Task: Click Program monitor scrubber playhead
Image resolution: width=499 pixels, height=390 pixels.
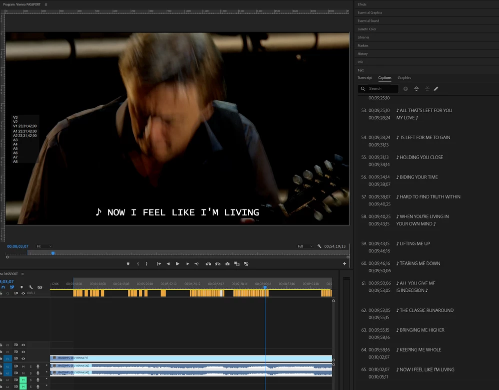Action: (53, 253)
